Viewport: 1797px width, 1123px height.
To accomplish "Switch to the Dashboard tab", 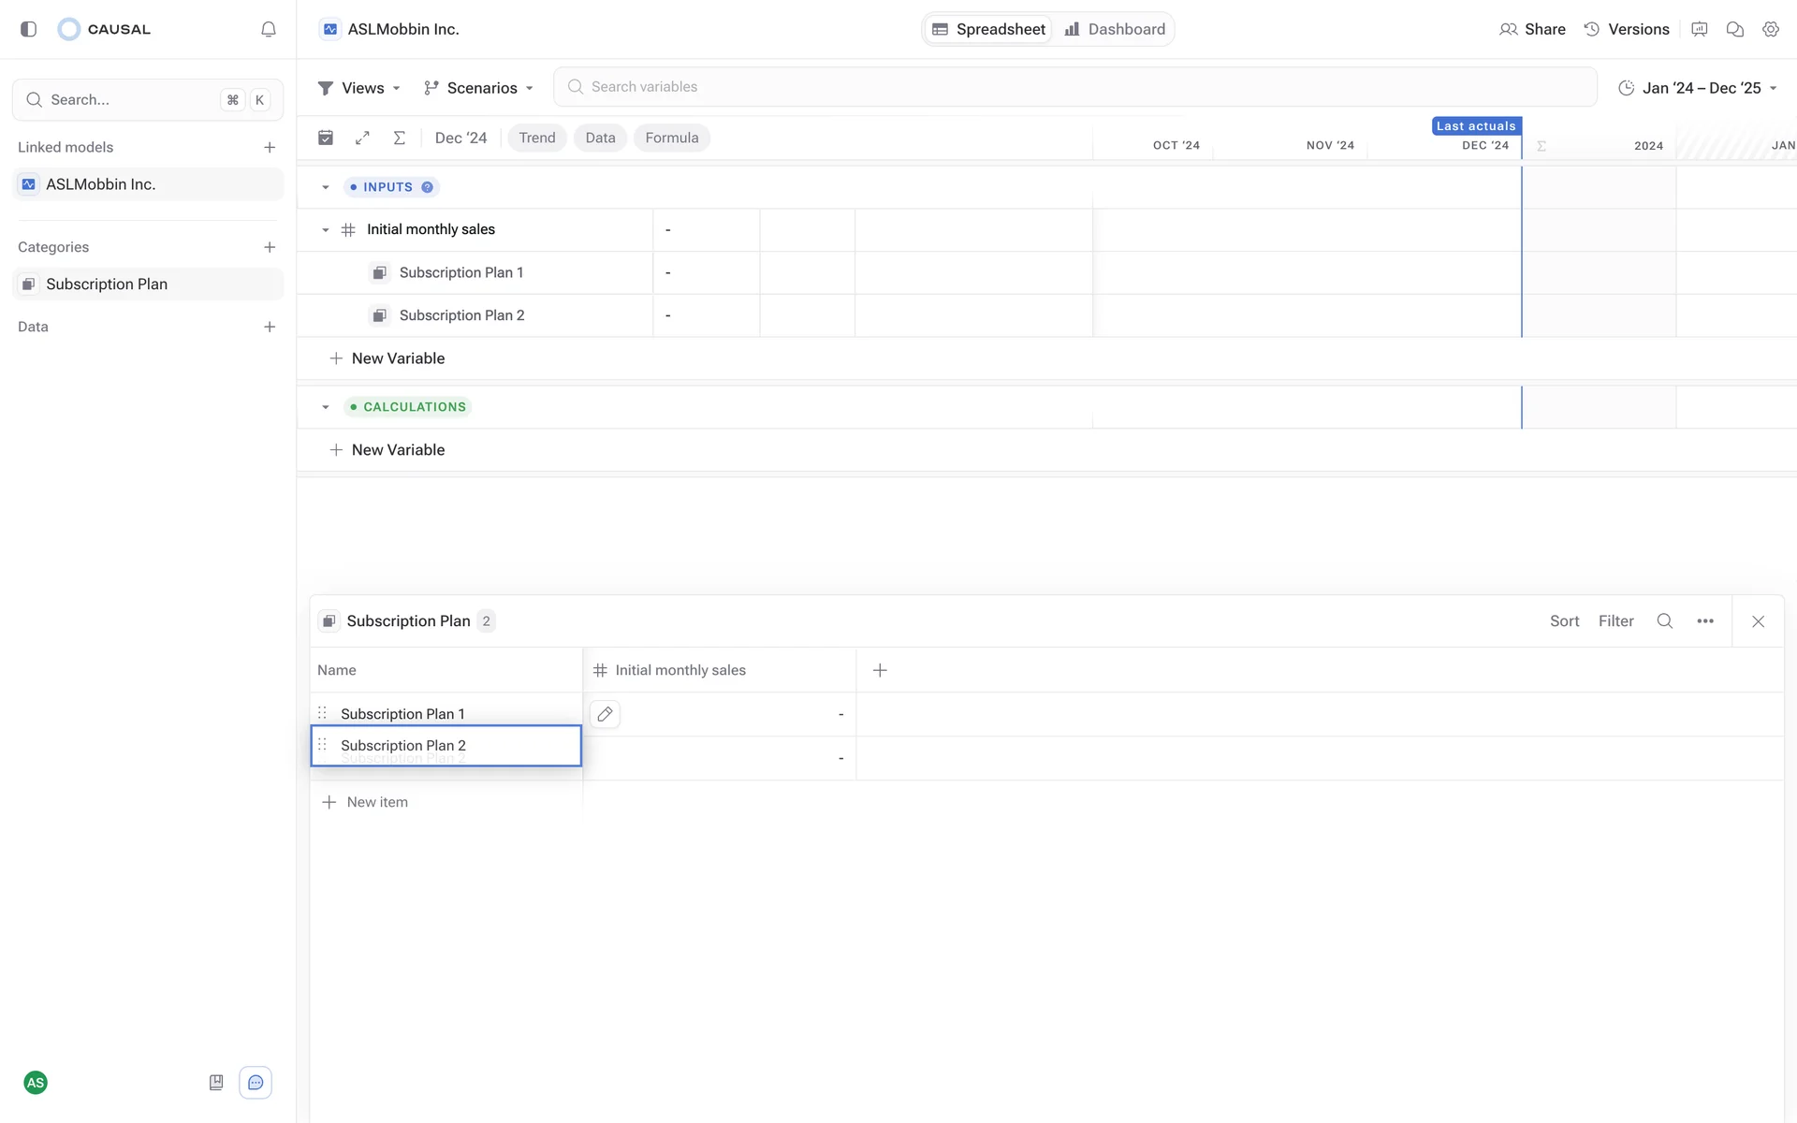I will (1115, 29).
